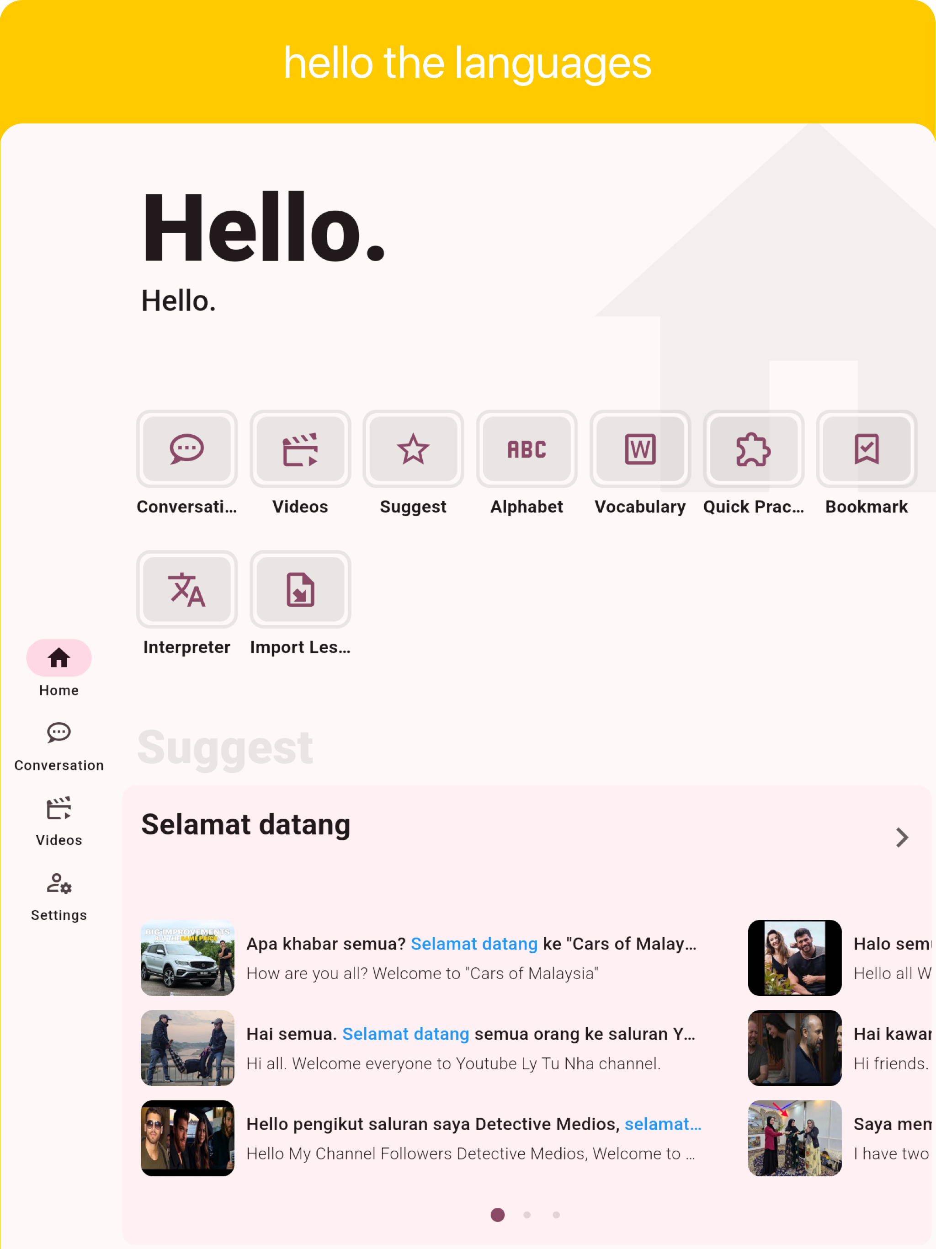This screenshot has width=936, height=1249.
Task: Open the Cars of Malaysia video thumbnail
Action: tap(187, 958)
